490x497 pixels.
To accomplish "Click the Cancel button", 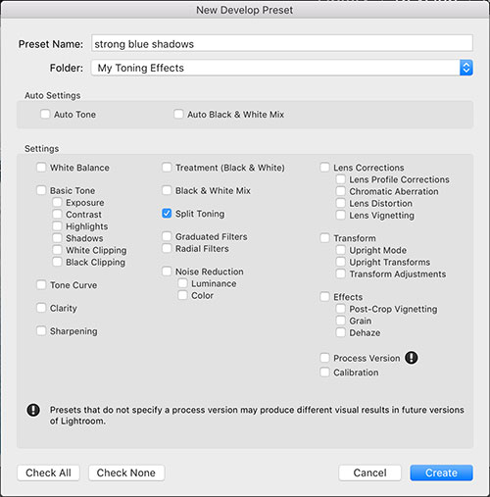I will (369, 472).
